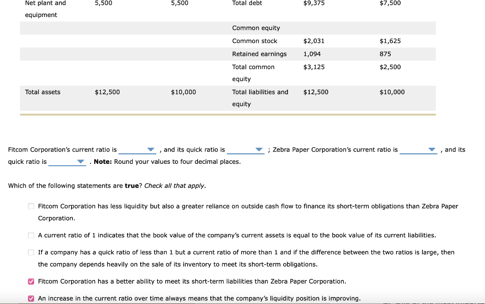Image resolution: width=485 pixels, height=304 pixels.
Task: Uncheck the statement about current ratio increasing over time
Action: coord(31,298)
